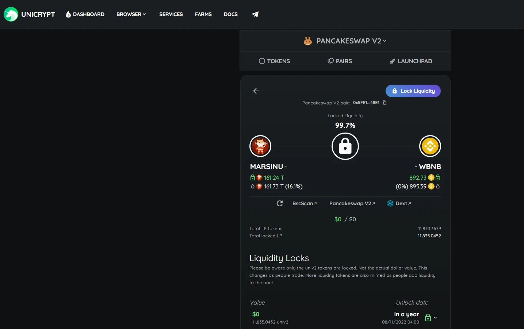524x329 pixels.
Task: Click the green lock beside 892.73
Action: 438,177
